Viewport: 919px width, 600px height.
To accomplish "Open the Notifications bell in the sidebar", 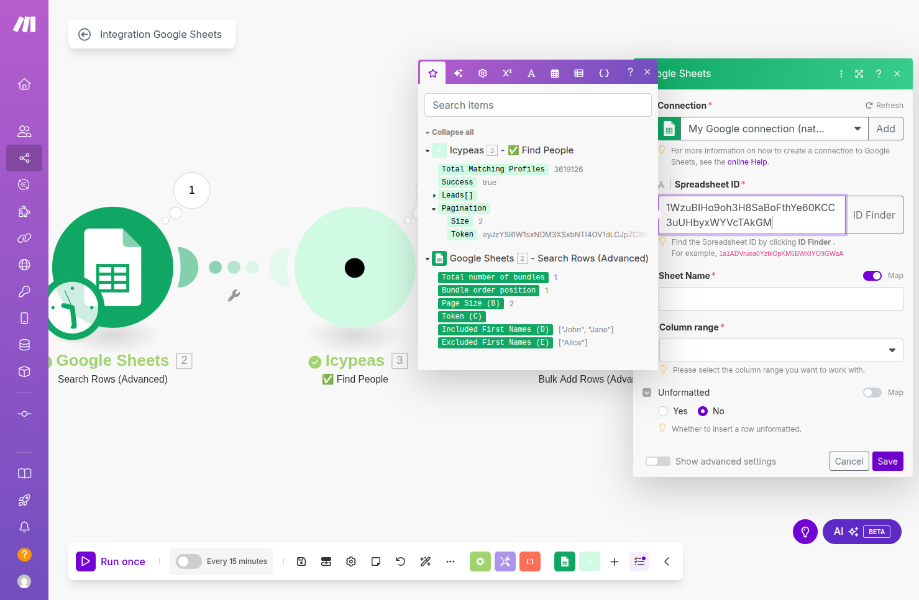I will (x=24, y=527).
